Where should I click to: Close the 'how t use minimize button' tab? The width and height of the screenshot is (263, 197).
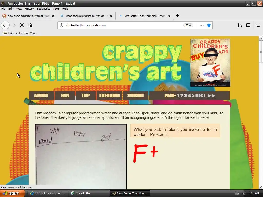53,16
